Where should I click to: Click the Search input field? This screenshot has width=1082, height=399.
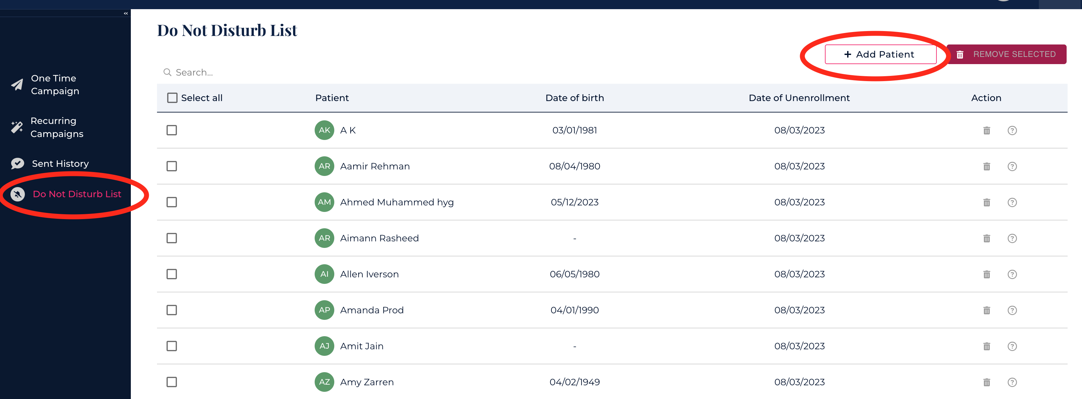click(252, 73)
